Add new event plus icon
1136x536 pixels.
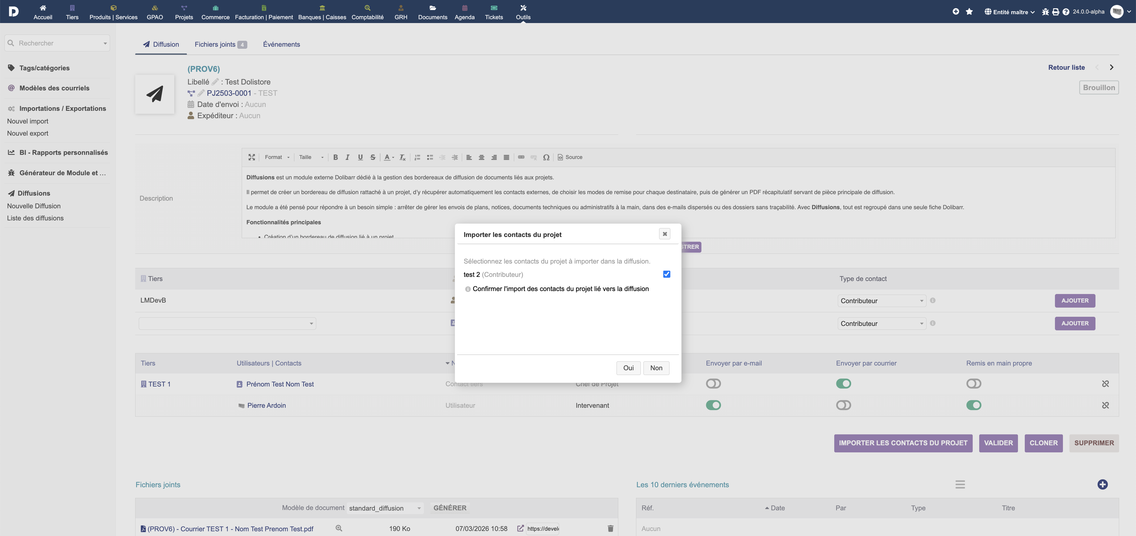point(1103,485)
